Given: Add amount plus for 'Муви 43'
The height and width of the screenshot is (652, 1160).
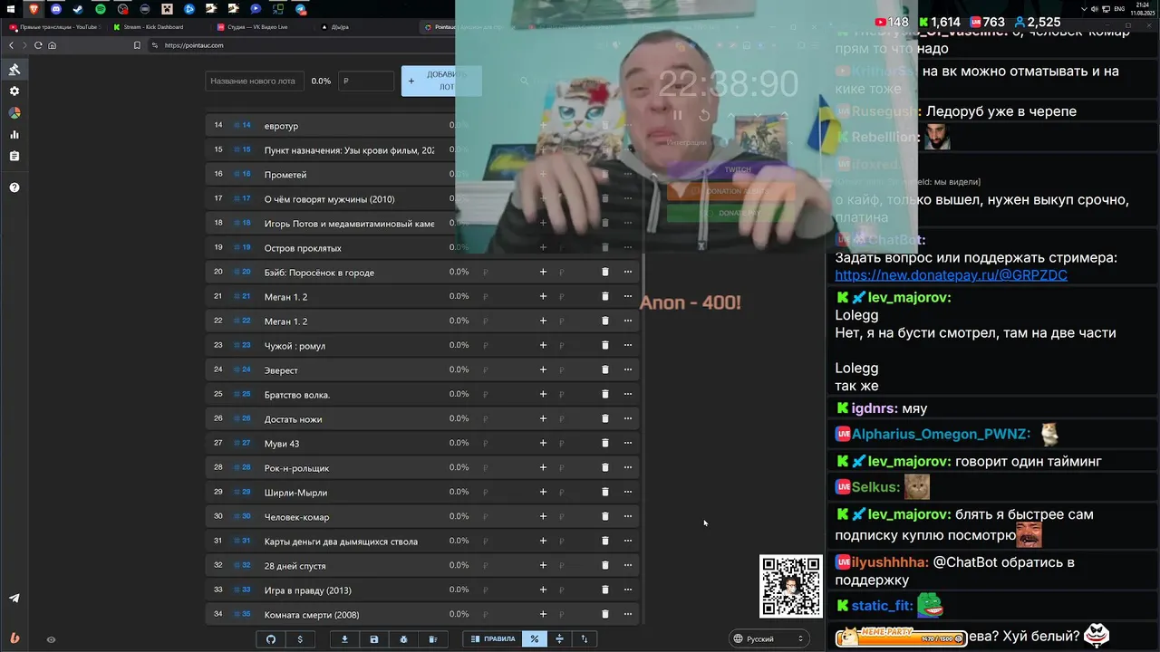Looking at the screenshot, I should pyautogui.click(x=544, y=443).
